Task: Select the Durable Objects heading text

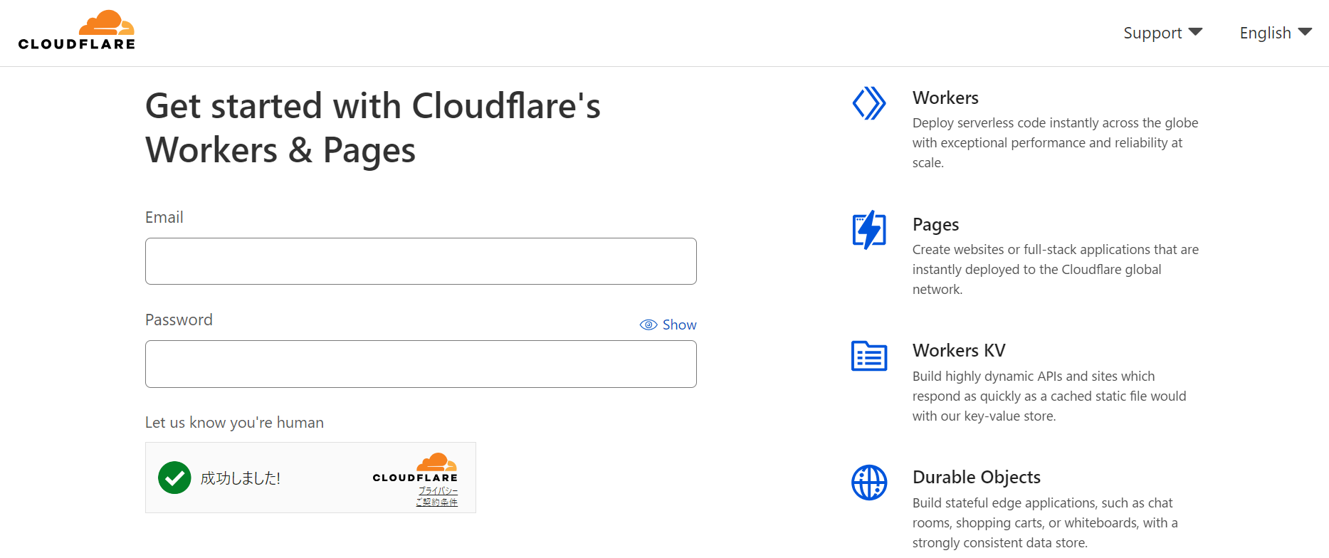Action: point(977,477)
